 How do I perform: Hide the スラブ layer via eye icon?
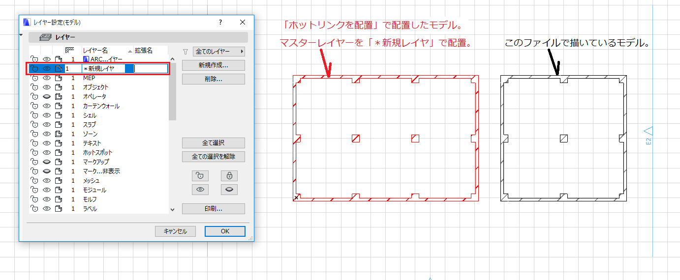coord(47,125)
